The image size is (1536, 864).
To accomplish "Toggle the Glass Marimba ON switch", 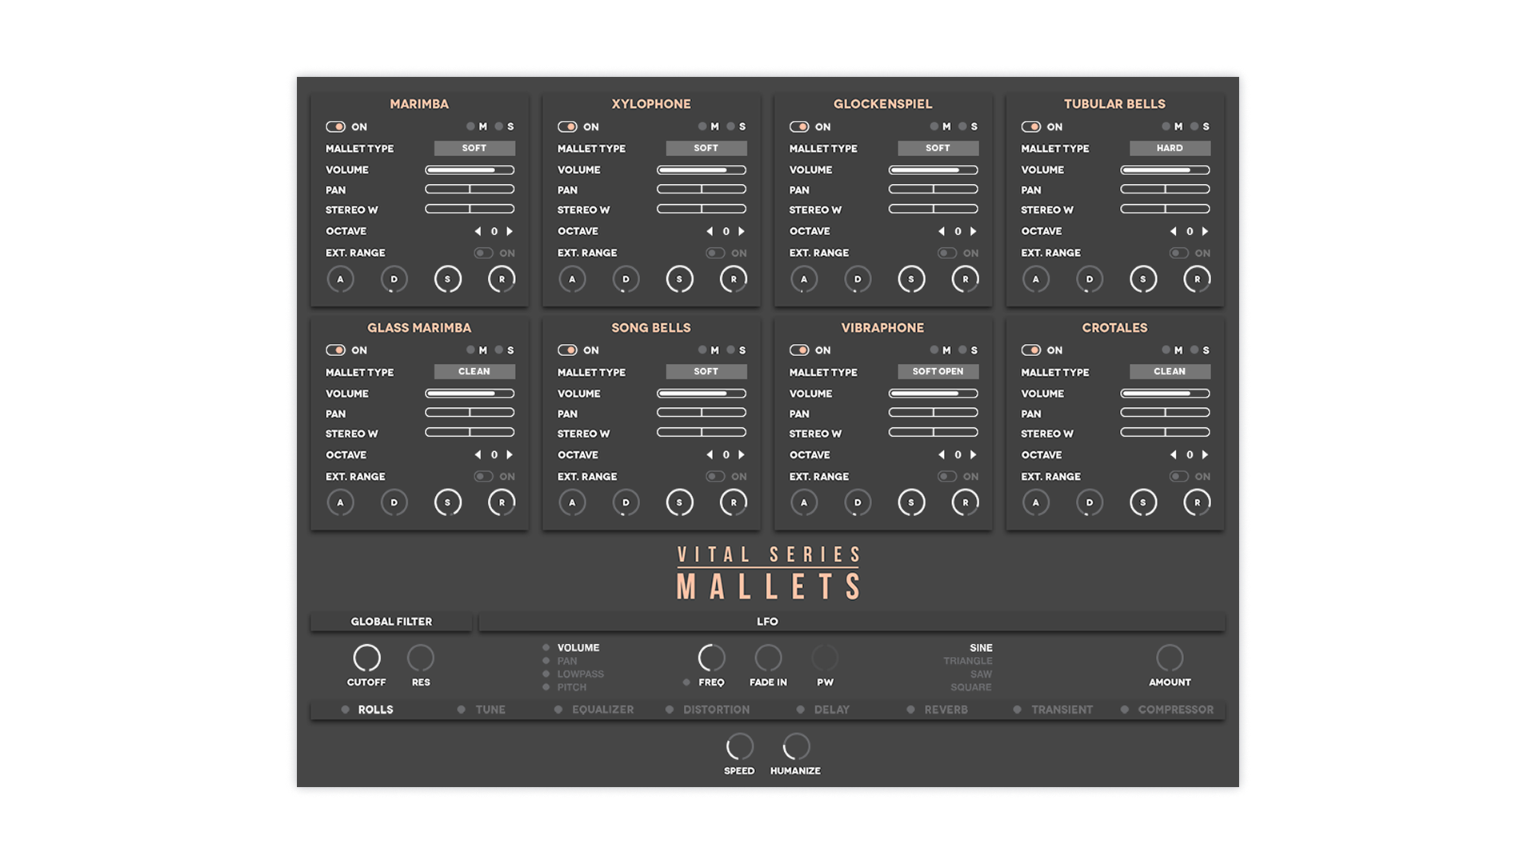I will point(335,350).
